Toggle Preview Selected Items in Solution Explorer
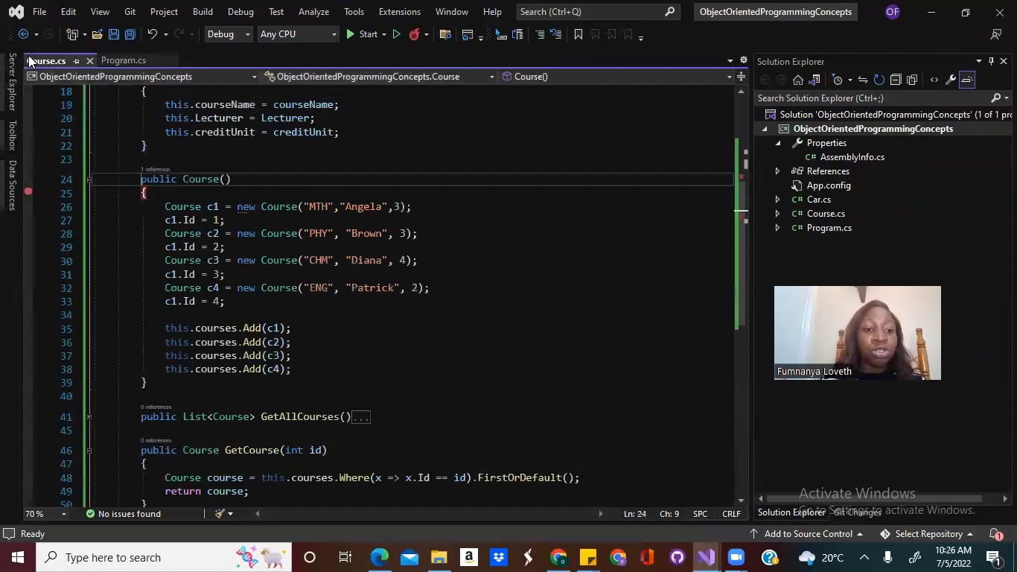This screenshot has height=572, width=1017. pyautogui.click(x=967, y=80)
